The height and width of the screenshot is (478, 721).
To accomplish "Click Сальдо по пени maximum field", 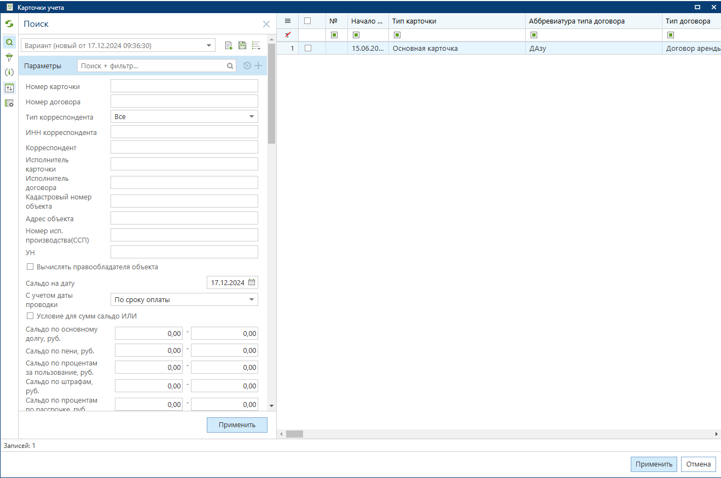I will point(224,350).
